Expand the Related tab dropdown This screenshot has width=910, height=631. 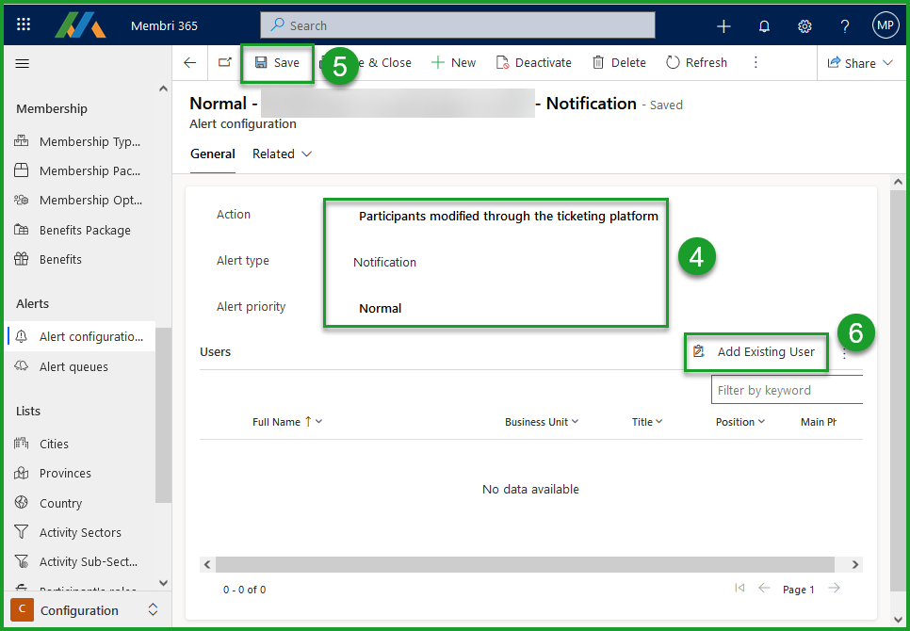pos(283,154)
